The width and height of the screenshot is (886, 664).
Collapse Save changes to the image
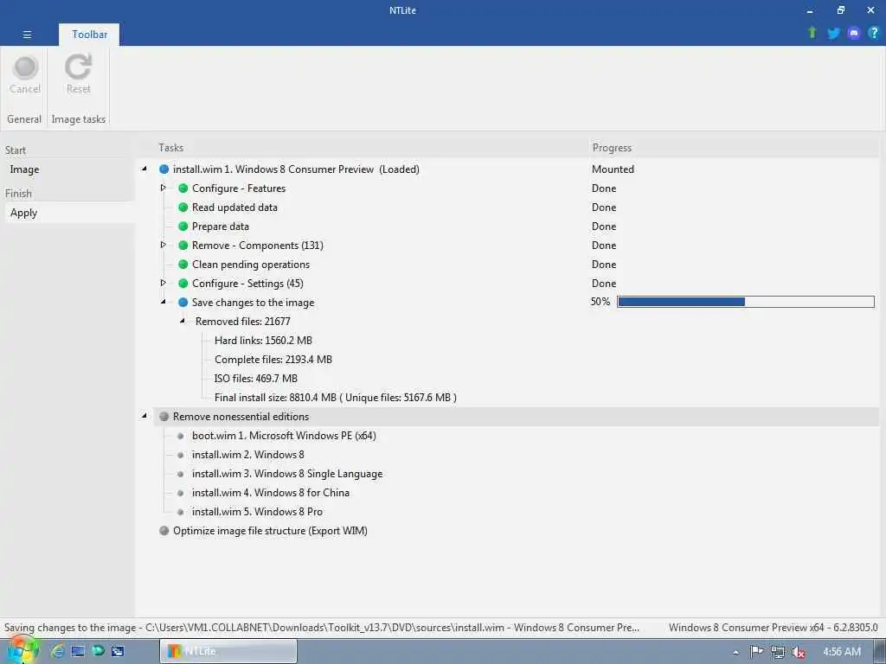click(x=164, y=302)
